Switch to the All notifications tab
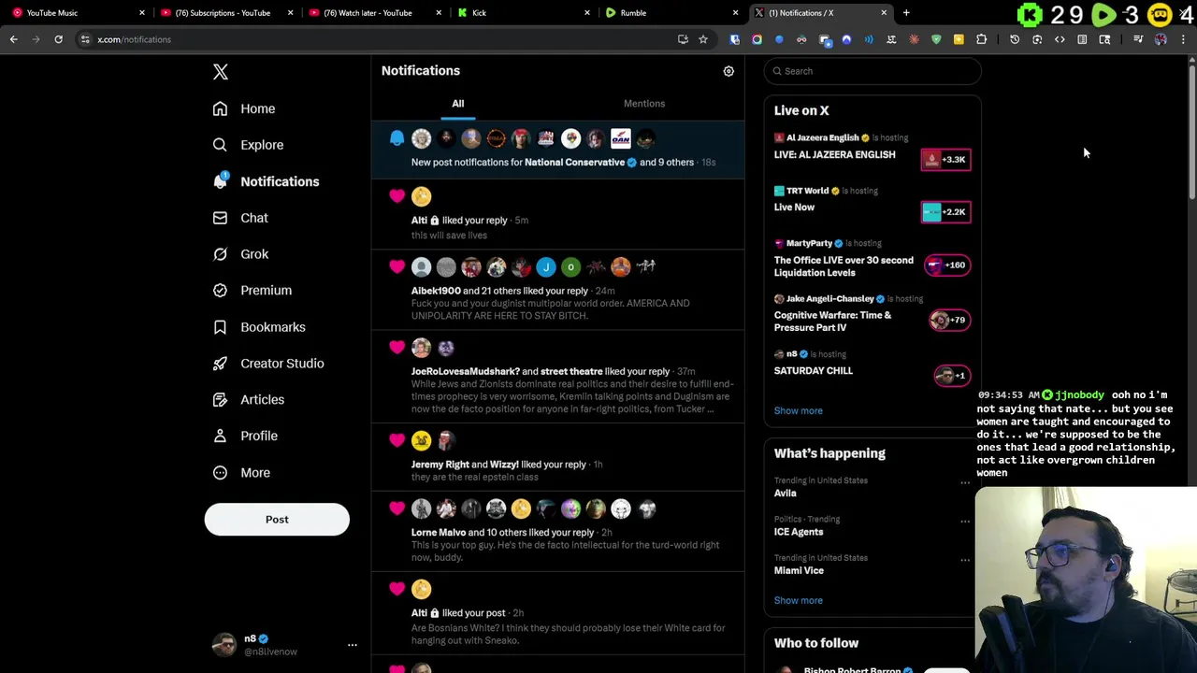The height and width of the screenshot is (673, 1197). click(x=458, y=104)
